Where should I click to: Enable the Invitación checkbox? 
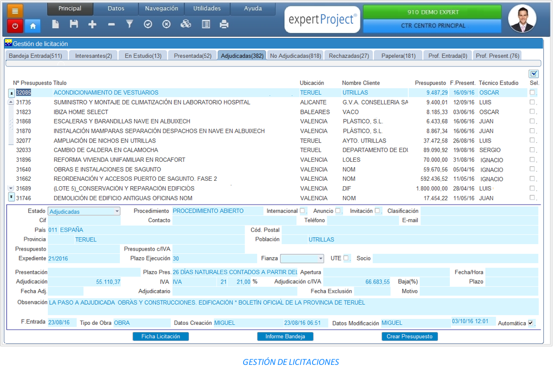point(377,211)
